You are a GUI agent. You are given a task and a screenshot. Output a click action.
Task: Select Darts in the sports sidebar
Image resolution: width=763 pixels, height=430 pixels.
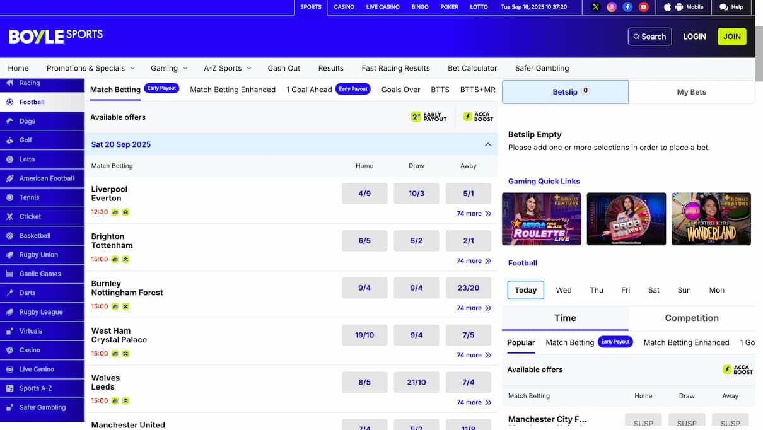pos(42,293)
